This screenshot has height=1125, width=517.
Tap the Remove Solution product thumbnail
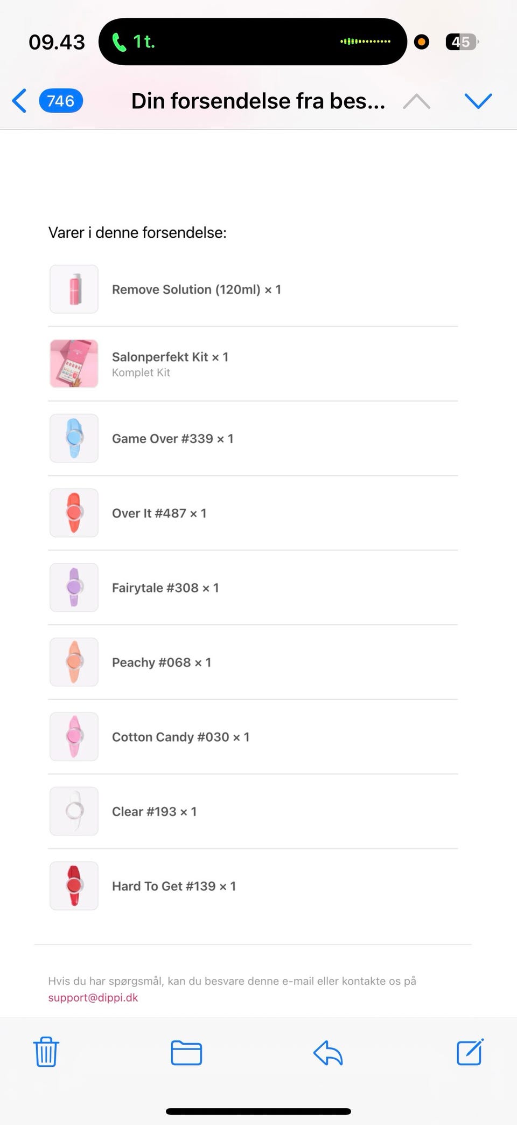point(74,289)
